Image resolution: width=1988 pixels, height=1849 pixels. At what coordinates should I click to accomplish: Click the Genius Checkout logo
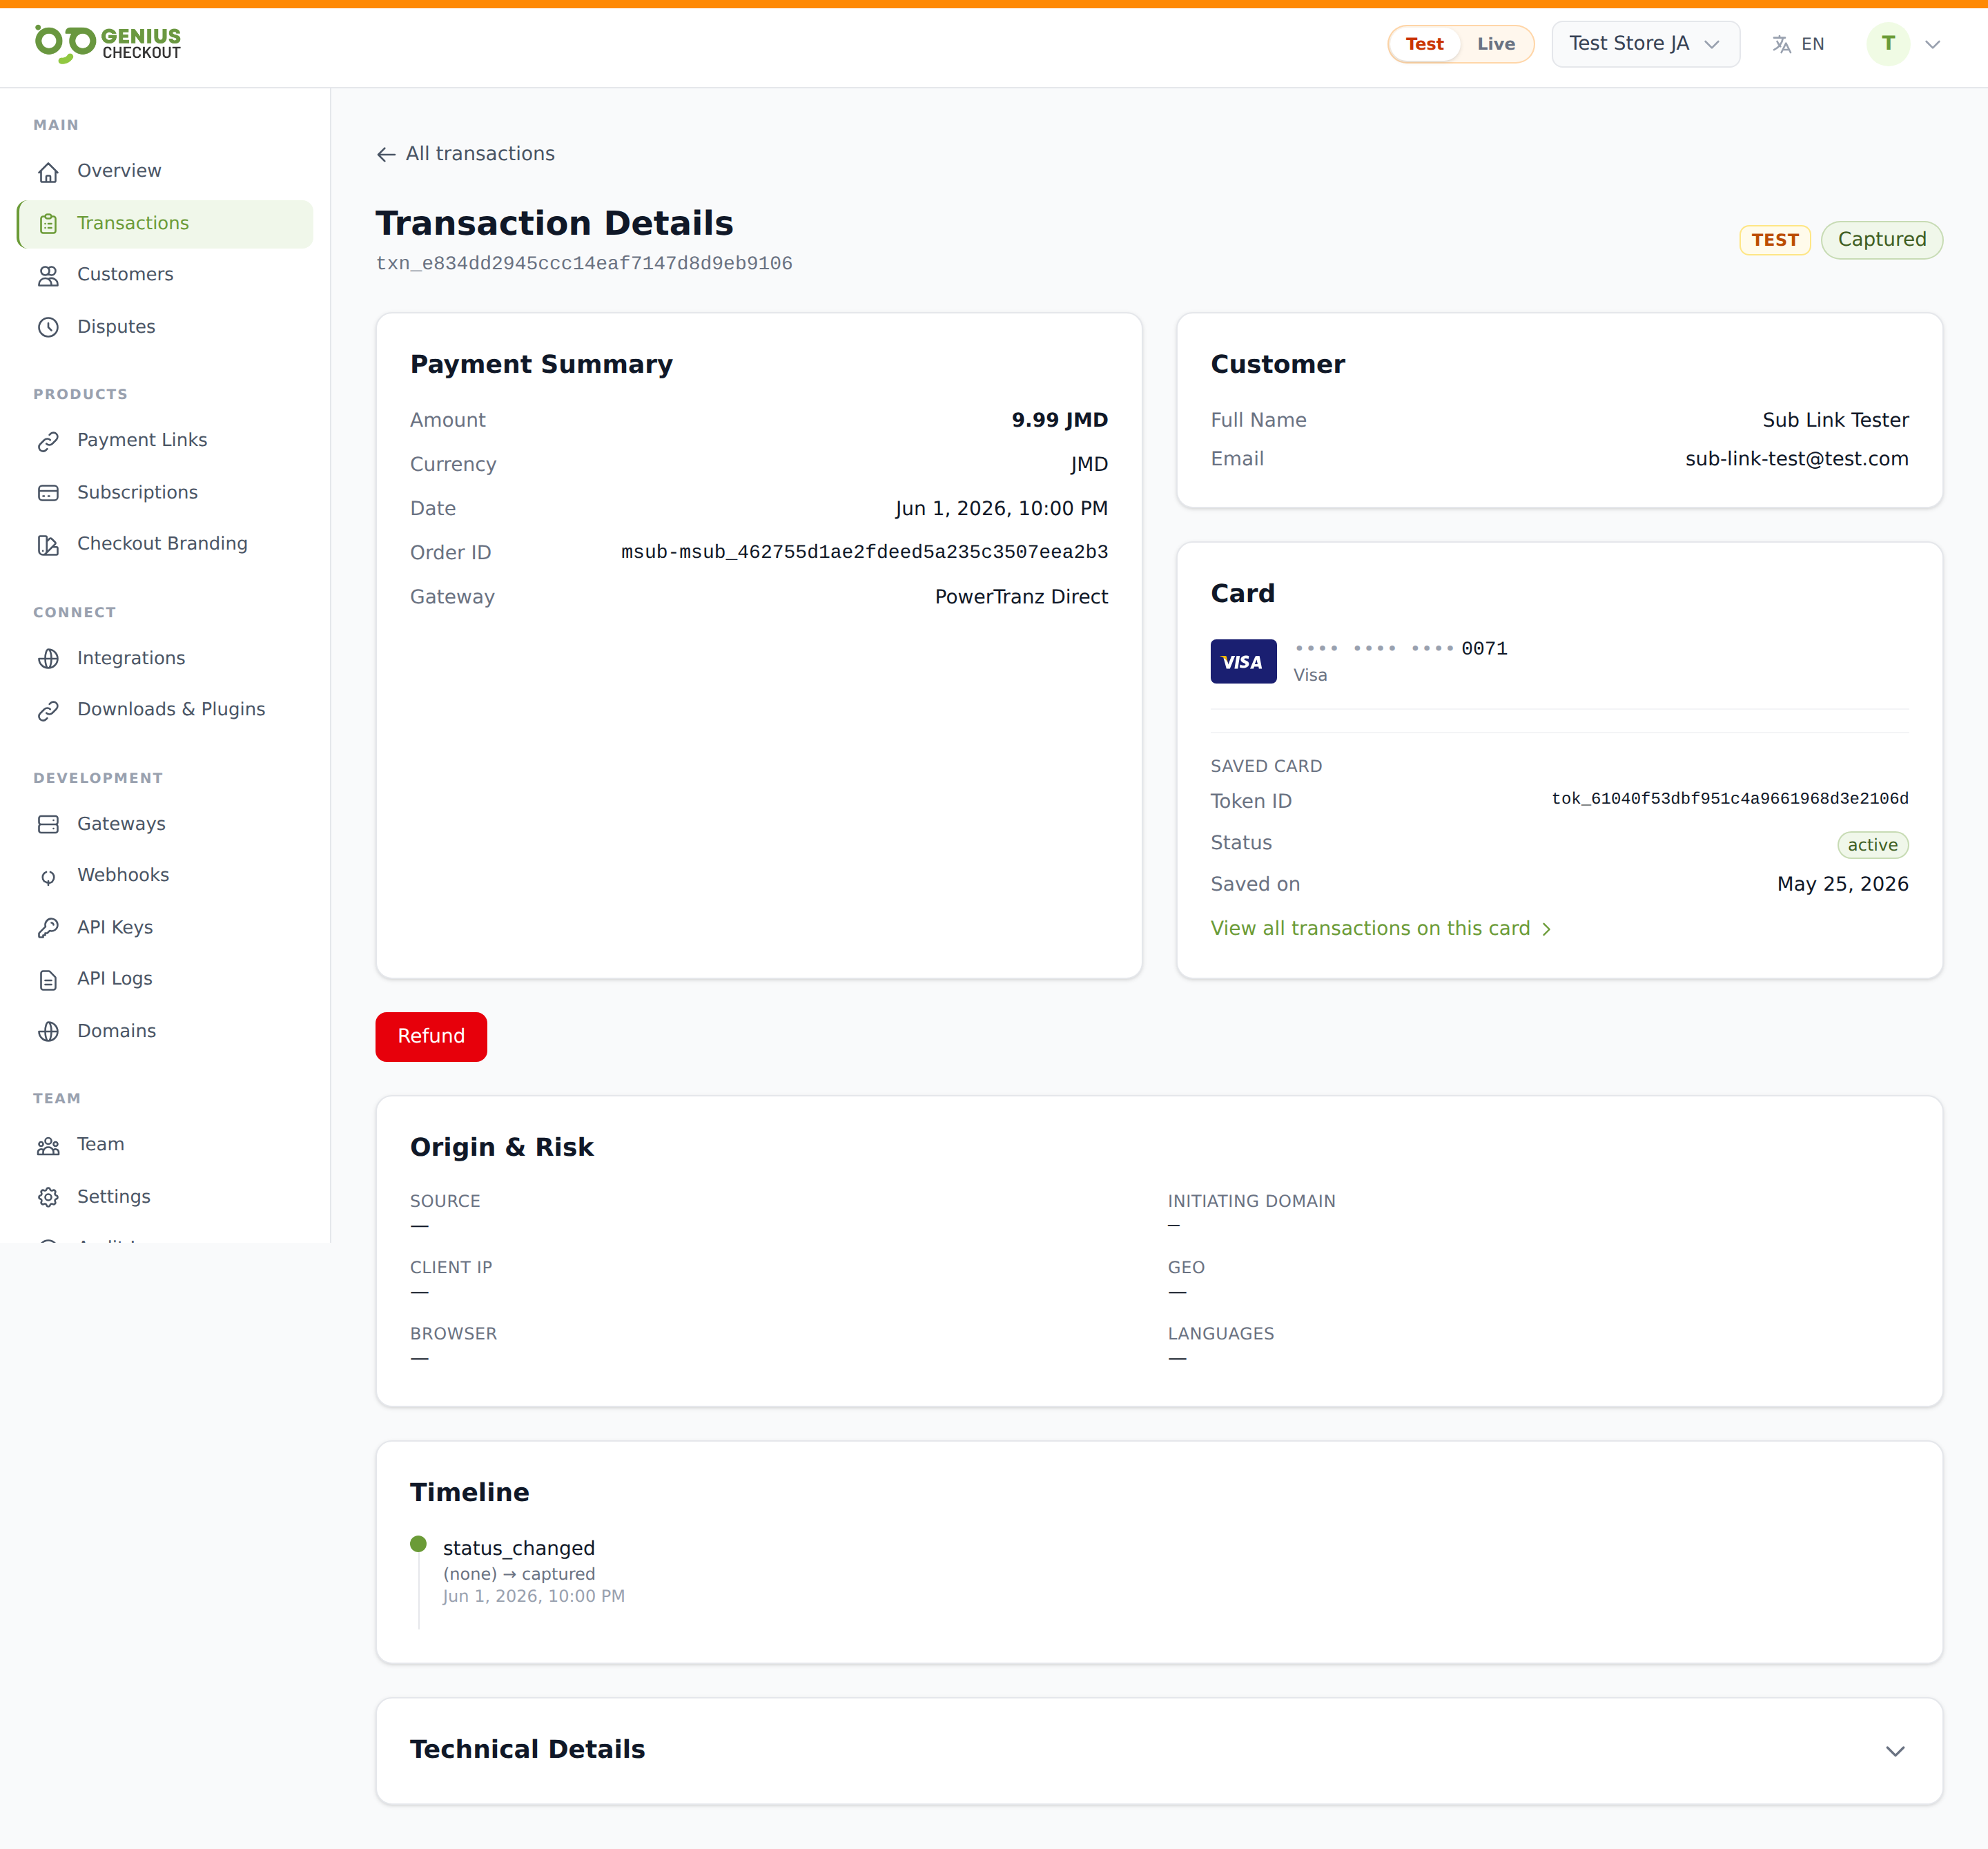[108, 43]
